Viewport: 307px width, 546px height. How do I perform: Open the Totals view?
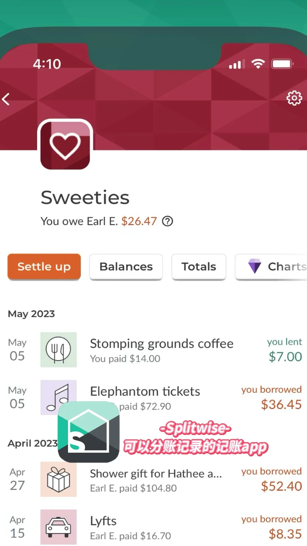click(199, 267)
